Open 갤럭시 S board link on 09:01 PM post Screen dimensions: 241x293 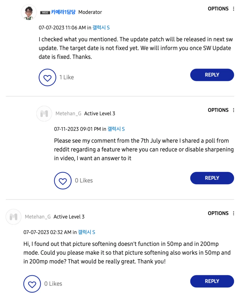coord(116,129)
